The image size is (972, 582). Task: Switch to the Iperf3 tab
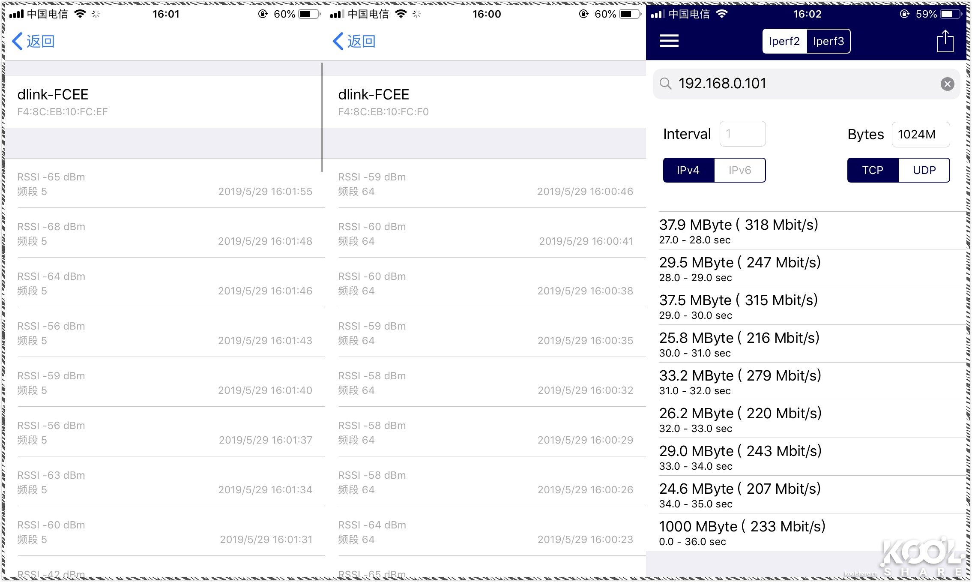point(828,41)
